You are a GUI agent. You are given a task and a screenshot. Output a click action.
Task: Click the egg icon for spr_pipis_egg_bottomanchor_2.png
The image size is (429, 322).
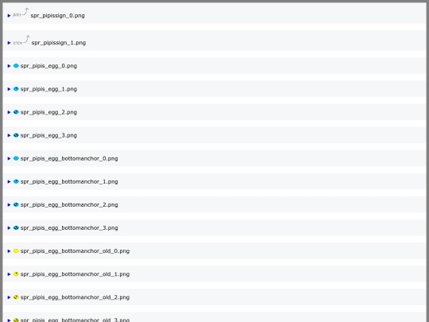16,204
